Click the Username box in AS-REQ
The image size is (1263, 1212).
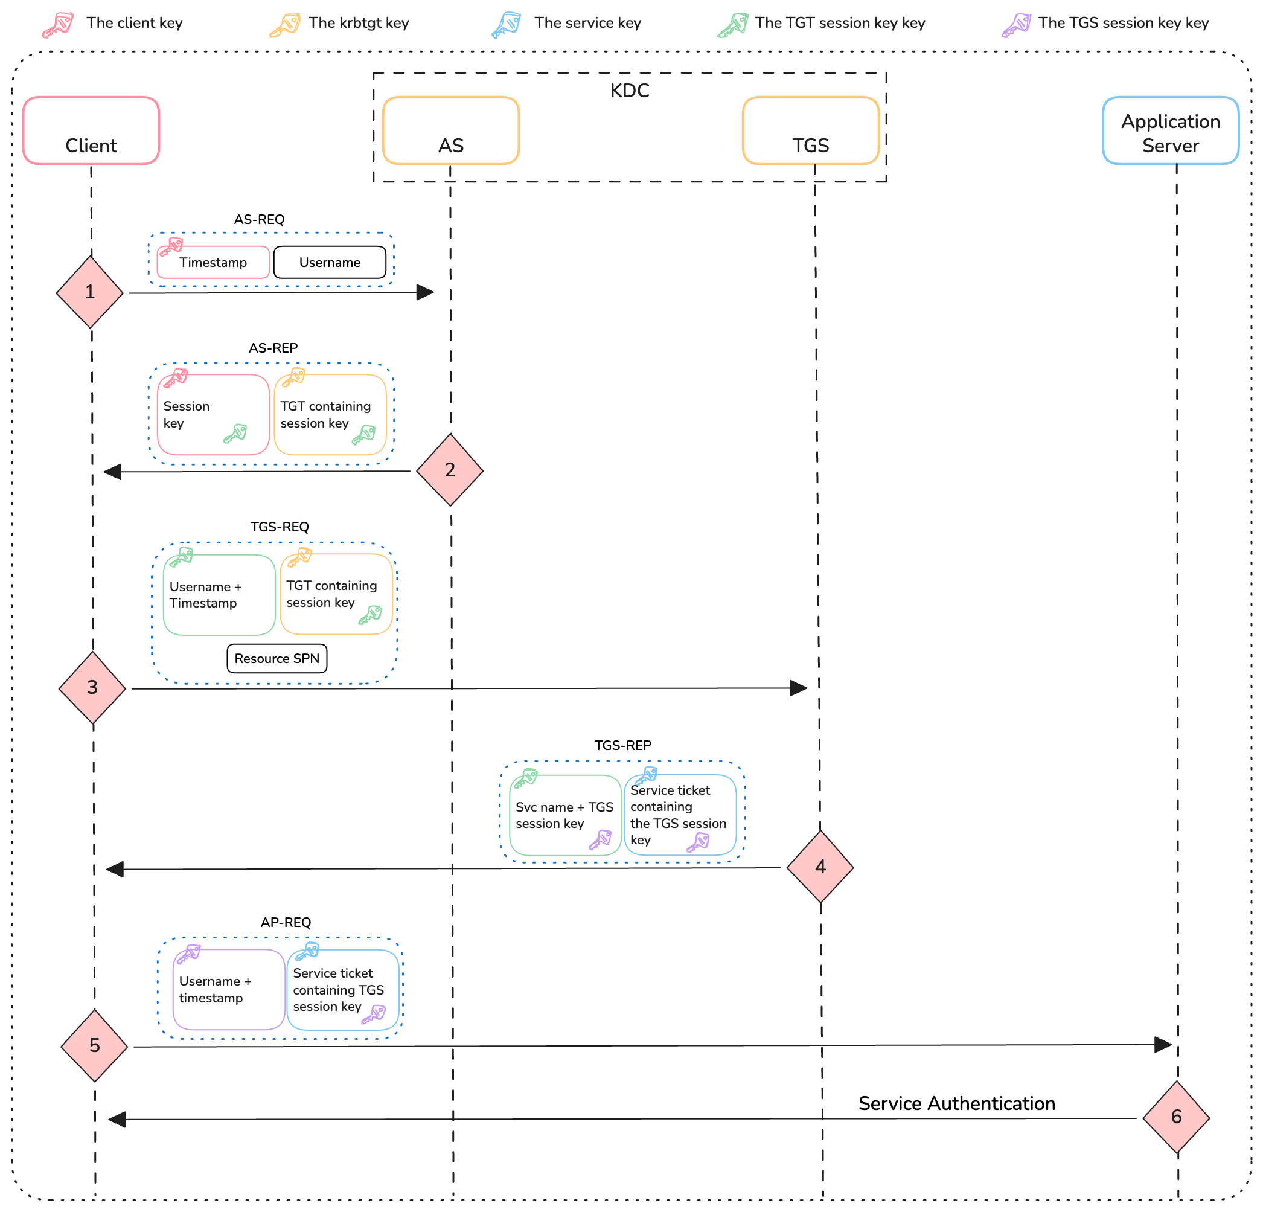pyautogui.click(x=330, y=262)
